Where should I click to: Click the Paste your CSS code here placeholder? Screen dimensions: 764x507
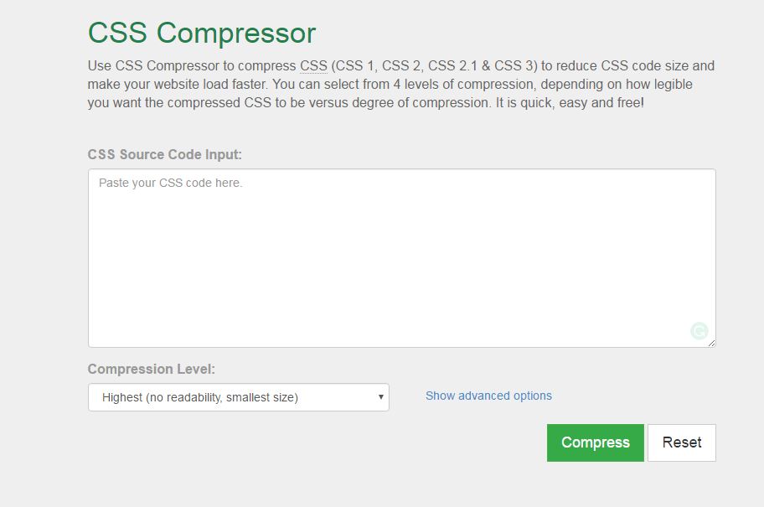coord(171,183)
